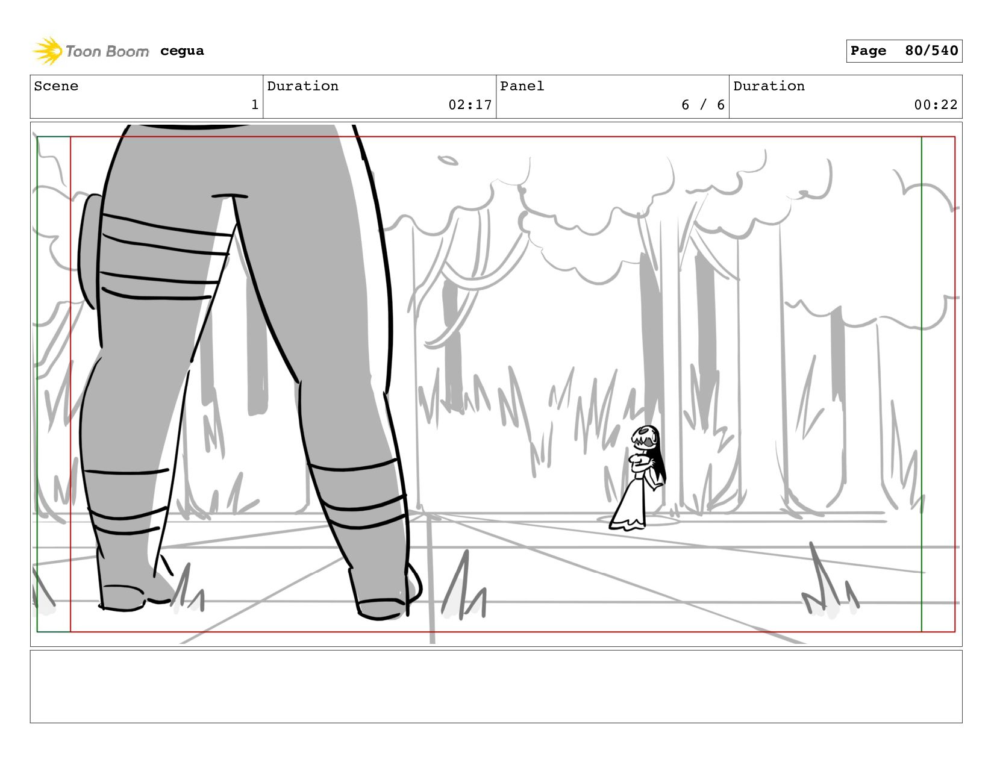Click the Toon Boom logo
Image resolution: width=994 pixels, height=768 pixels.
(90, 51)
